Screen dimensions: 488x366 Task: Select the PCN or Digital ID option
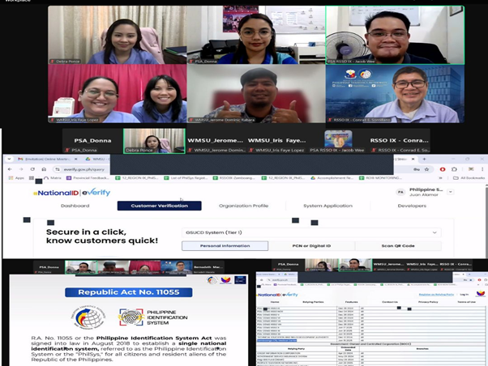point(311,245)
